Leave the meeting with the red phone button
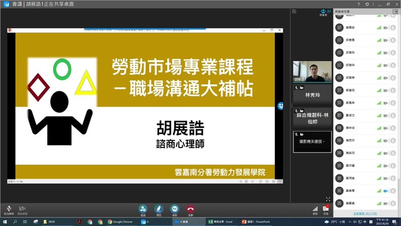Viewport: 401px width, 226px height. tap(191, 209)
